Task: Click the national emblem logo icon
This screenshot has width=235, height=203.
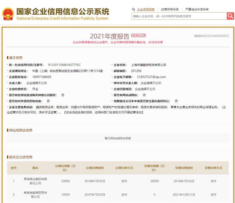Action: click(8, 14)
